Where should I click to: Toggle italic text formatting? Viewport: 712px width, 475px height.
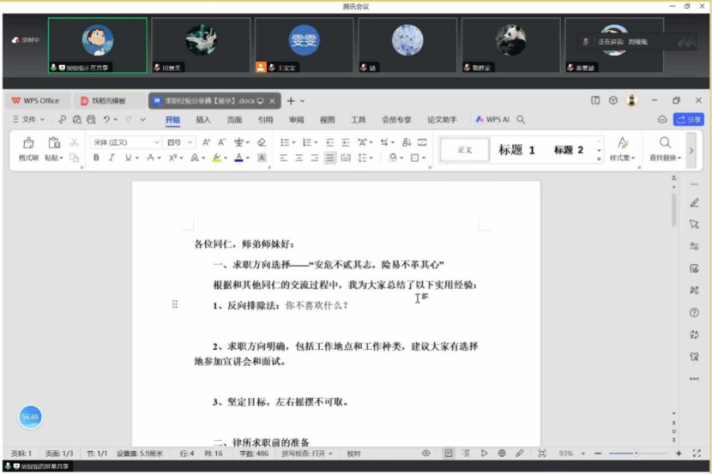pos(112,158)
